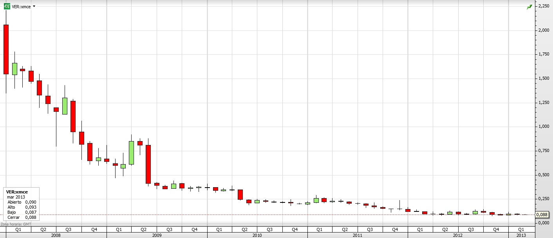Click Q4 of 2009 on the time axis
Viewport: 553px width, 238px height.
194,229
